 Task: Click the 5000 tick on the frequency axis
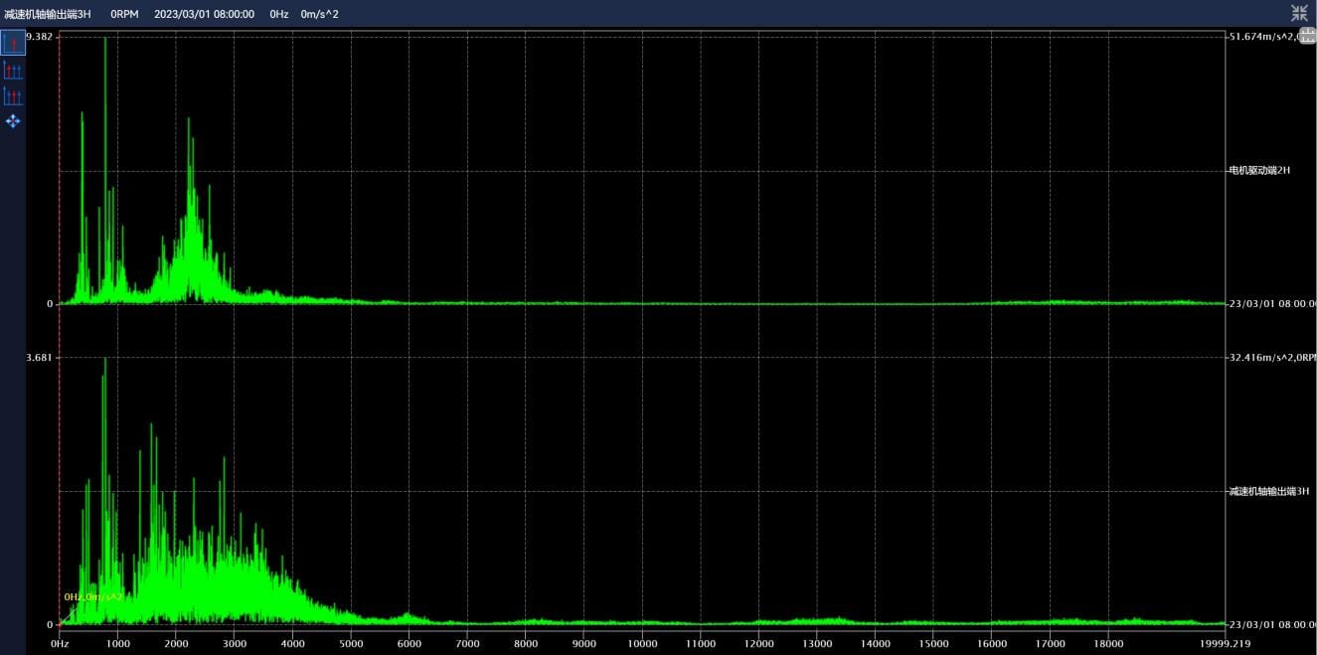point(351,643)
